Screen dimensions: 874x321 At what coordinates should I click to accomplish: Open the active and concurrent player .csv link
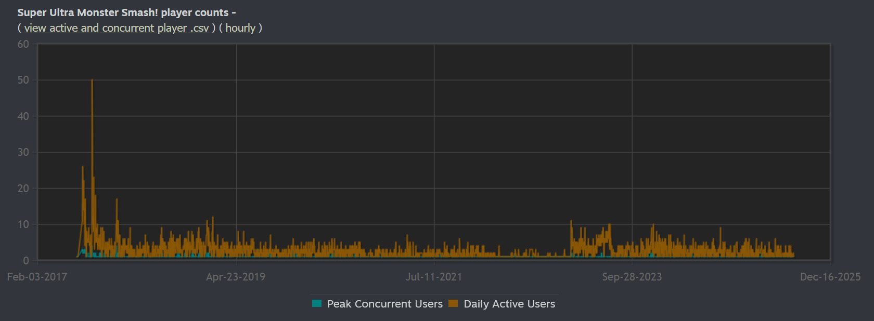pyautogui.click(x=117, y=28)
